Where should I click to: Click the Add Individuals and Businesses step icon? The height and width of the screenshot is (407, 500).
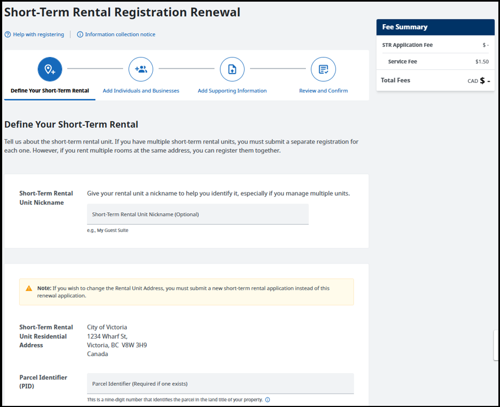[x=141, y=69]
